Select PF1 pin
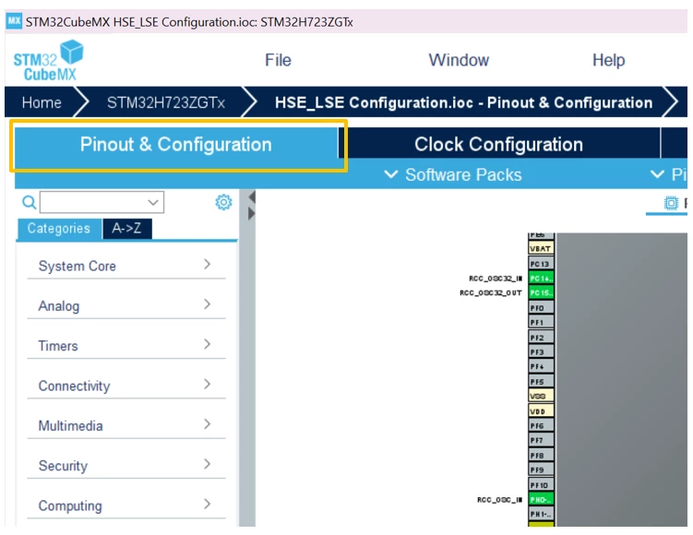The height and width of the screenshot is (535, 693). click(x=541, y=323)
